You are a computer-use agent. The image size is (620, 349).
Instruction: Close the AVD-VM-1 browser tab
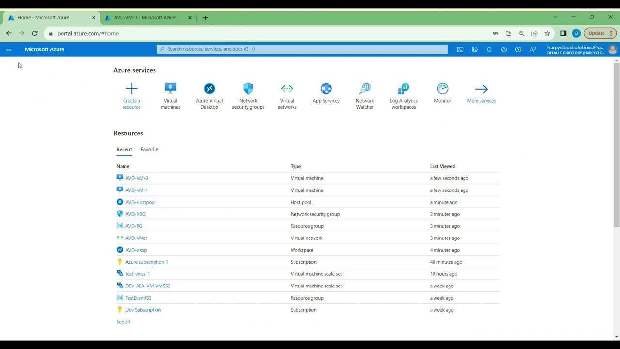(x=190, y=18)
